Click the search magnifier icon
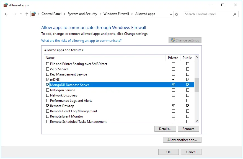This screenshot has width=243, height=159. tap(234, 14)
